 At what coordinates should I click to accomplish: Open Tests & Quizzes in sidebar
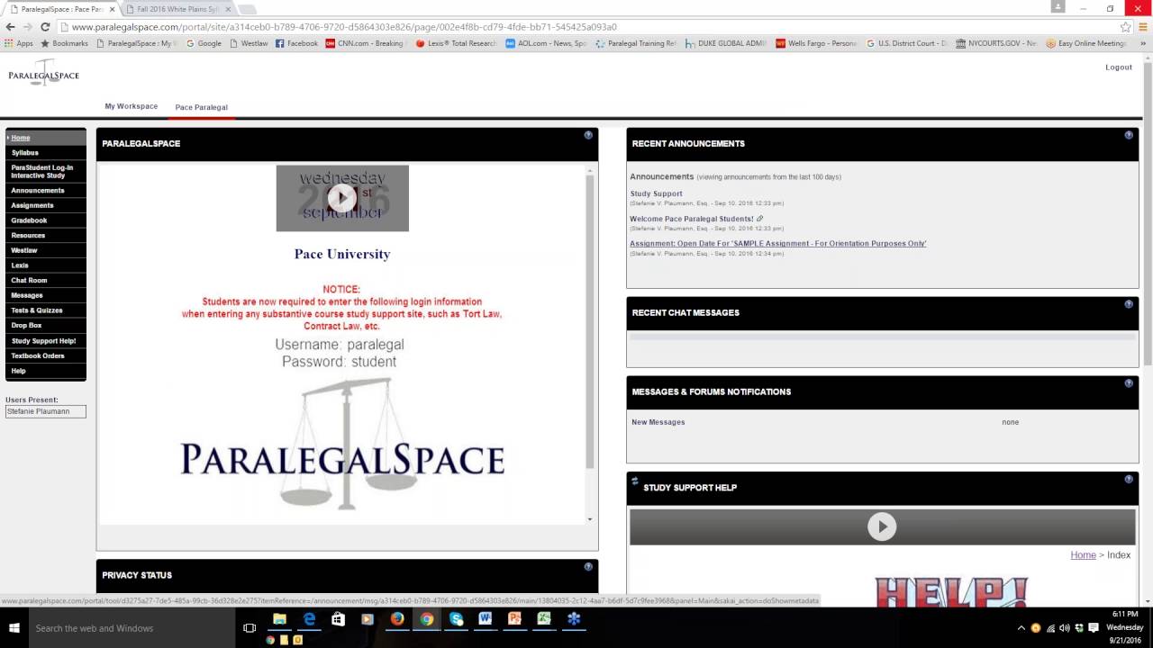[x=46, y=310]
